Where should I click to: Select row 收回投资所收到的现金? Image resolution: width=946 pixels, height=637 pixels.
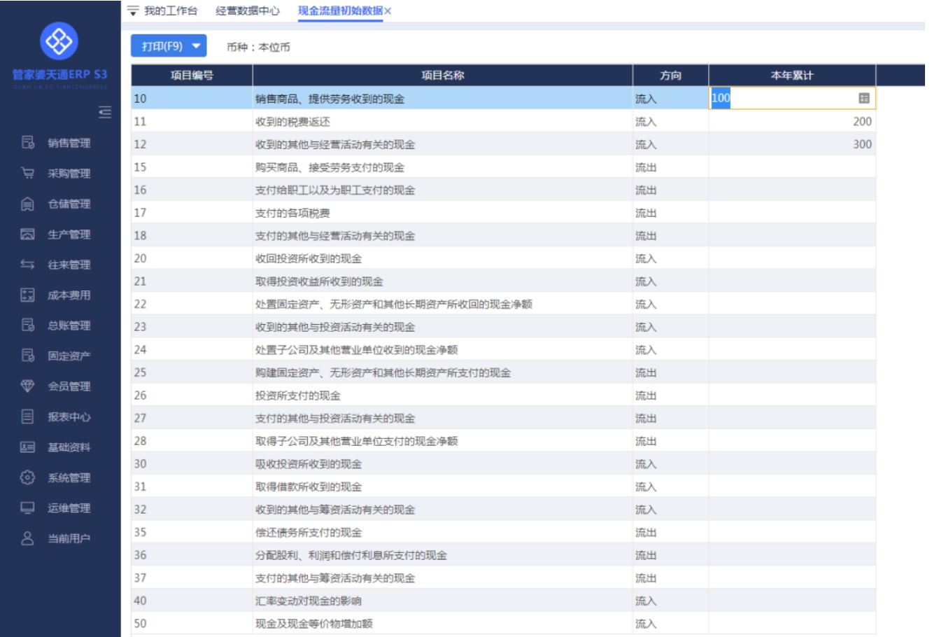503,258
